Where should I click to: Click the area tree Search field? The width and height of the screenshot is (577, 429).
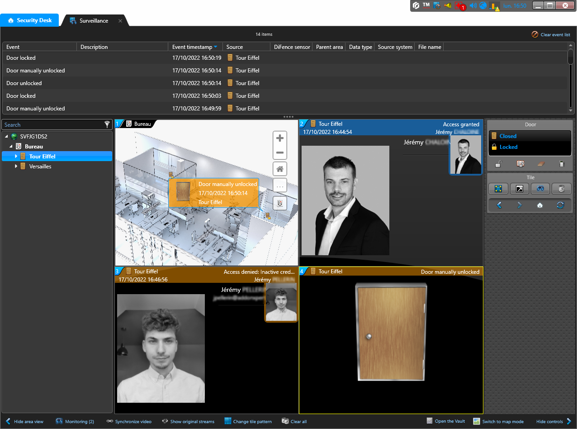tap(52, 125)
